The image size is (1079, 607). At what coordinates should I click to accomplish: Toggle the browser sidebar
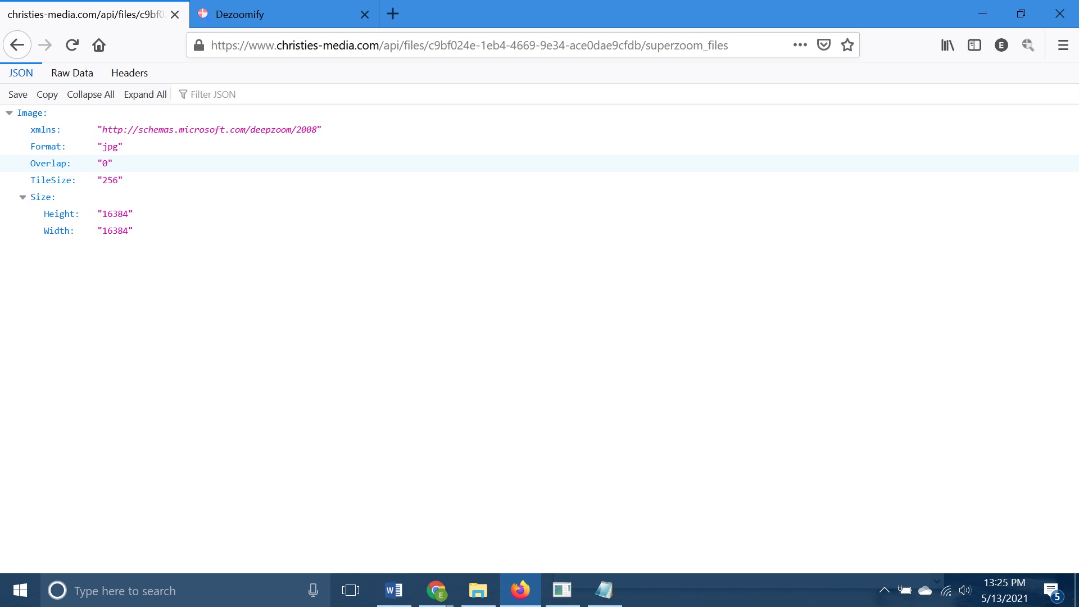click(974, 45)
